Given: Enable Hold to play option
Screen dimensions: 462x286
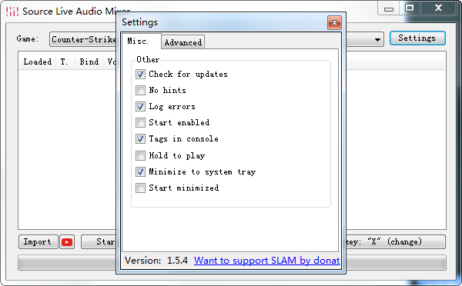Looking at the screenshot, I should 140,155.
